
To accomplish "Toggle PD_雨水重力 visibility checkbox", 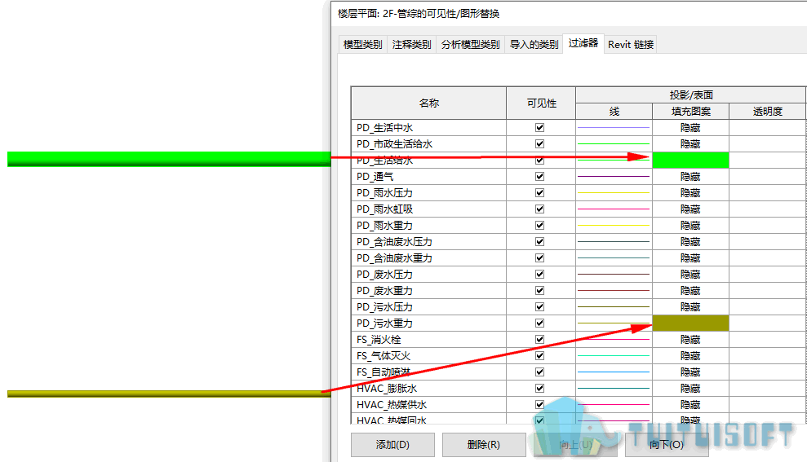I will pyautogui.click(x=539, y=225).
